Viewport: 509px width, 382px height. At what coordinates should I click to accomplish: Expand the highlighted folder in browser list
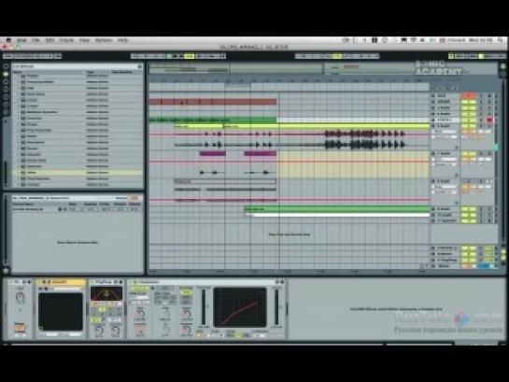pos(18,173)
